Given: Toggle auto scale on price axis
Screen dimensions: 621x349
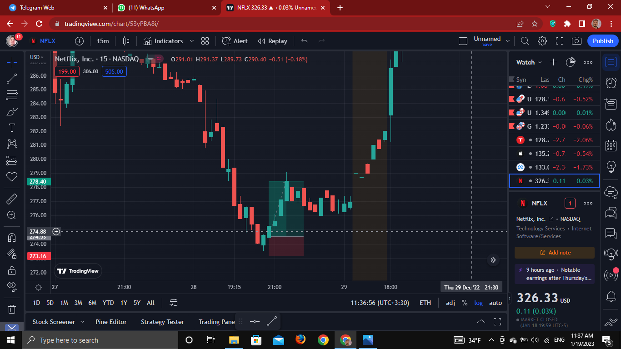Looking at the screenshot, I should [x=495, y=303].
